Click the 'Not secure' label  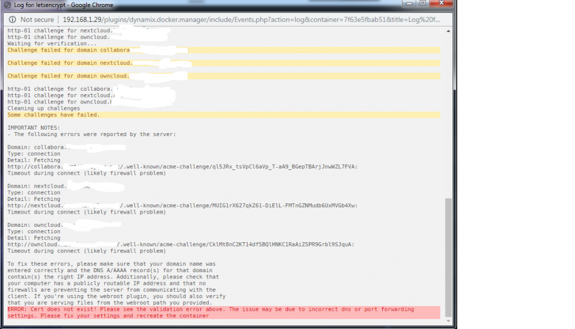[37, 20]
